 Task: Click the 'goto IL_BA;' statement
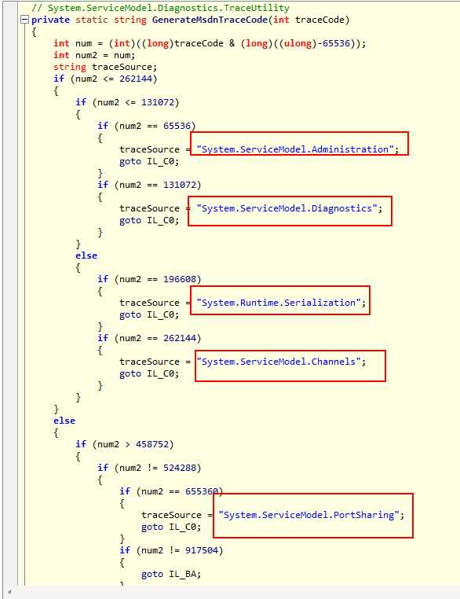point(171,574)
